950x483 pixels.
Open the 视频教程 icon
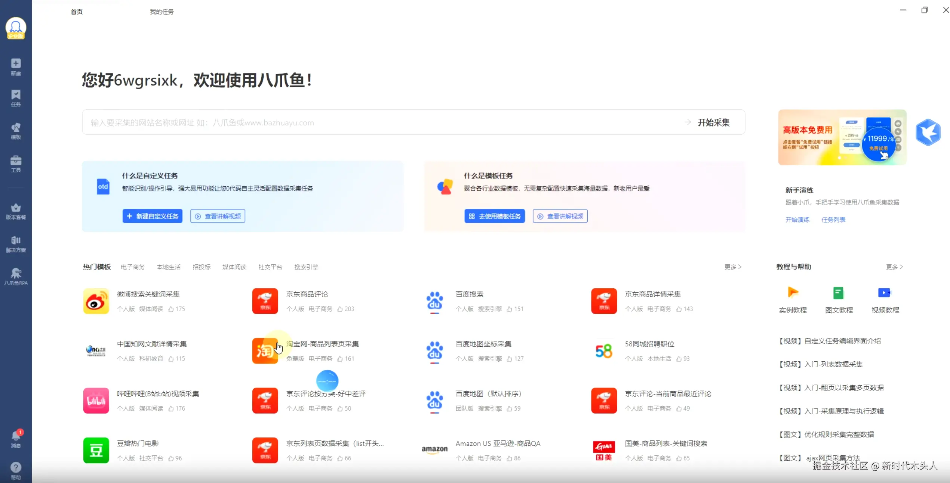tap(885, 293)
